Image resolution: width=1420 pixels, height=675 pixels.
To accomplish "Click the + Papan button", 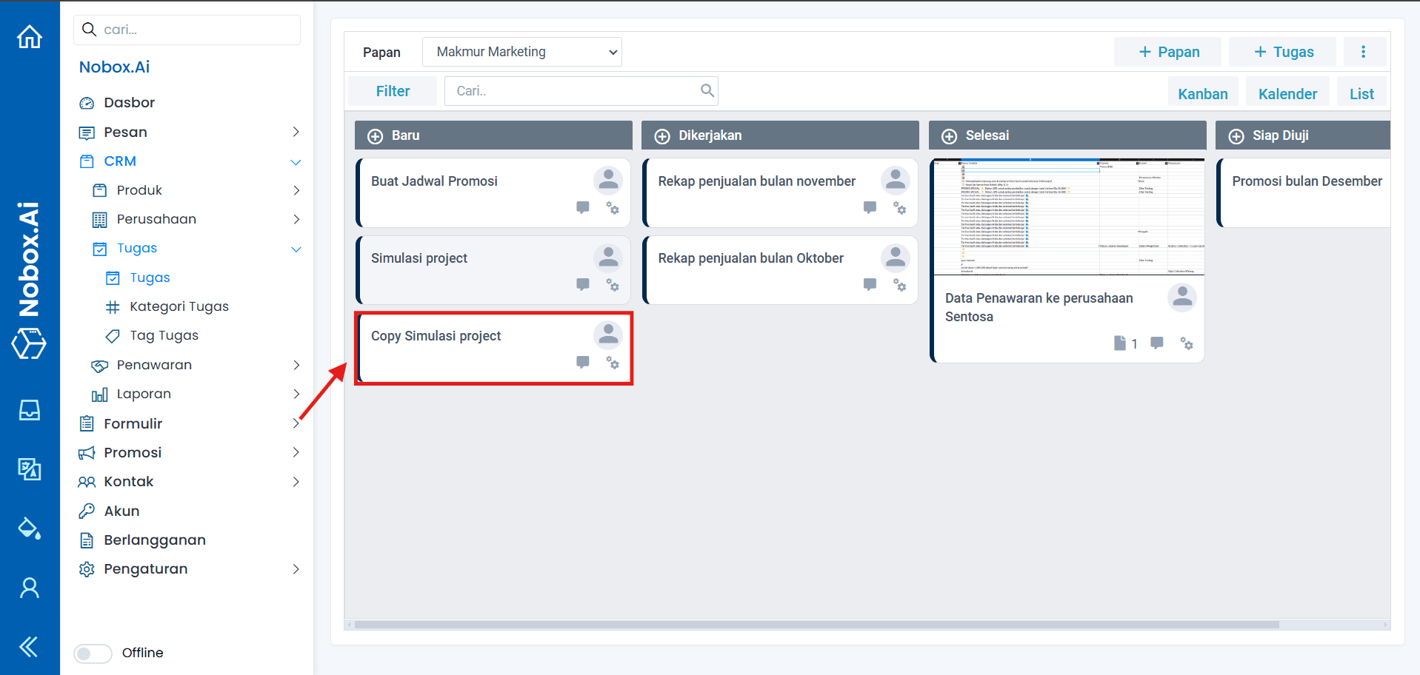I will coord(1167,52).
